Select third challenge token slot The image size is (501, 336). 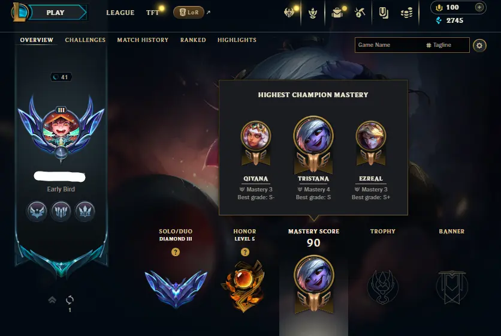[84, 211]
